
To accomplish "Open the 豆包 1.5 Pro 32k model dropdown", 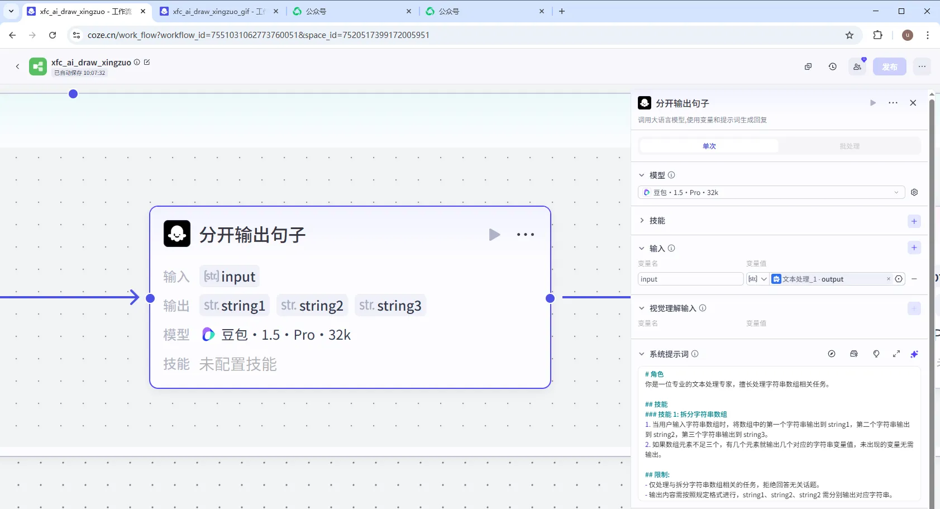I will [771, 192].
